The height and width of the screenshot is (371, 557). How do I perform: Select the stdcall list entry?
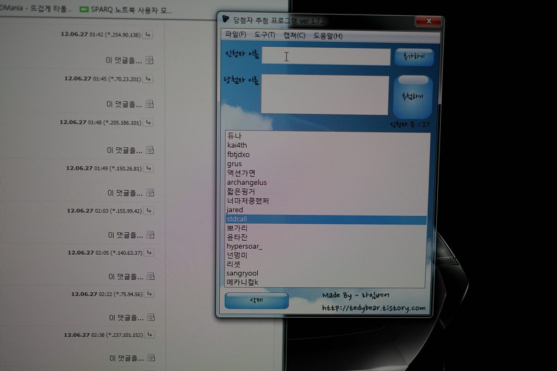tap(326, 219)
